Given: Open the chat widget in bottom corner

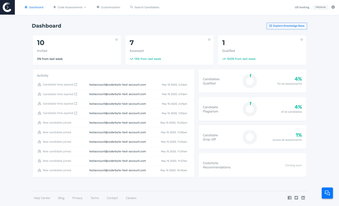Looking at the screenshot, I should click(x=327, y=193).
